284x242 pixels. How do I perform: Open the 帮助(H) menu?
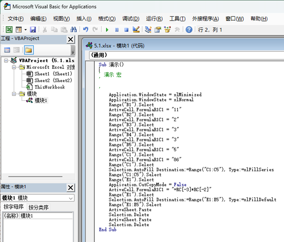[259, 19]
